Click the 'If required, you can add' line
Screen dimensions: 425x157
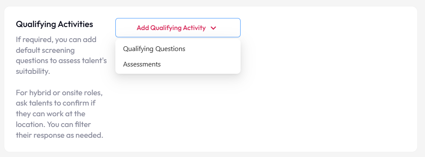pos(56,40)
